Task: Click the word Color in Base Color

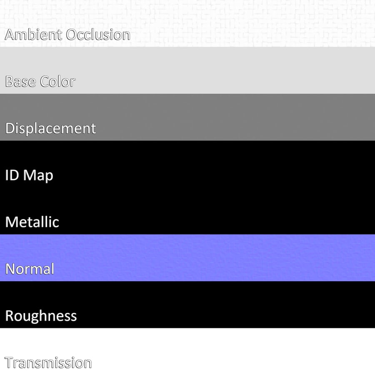Action: coord(57,82)
